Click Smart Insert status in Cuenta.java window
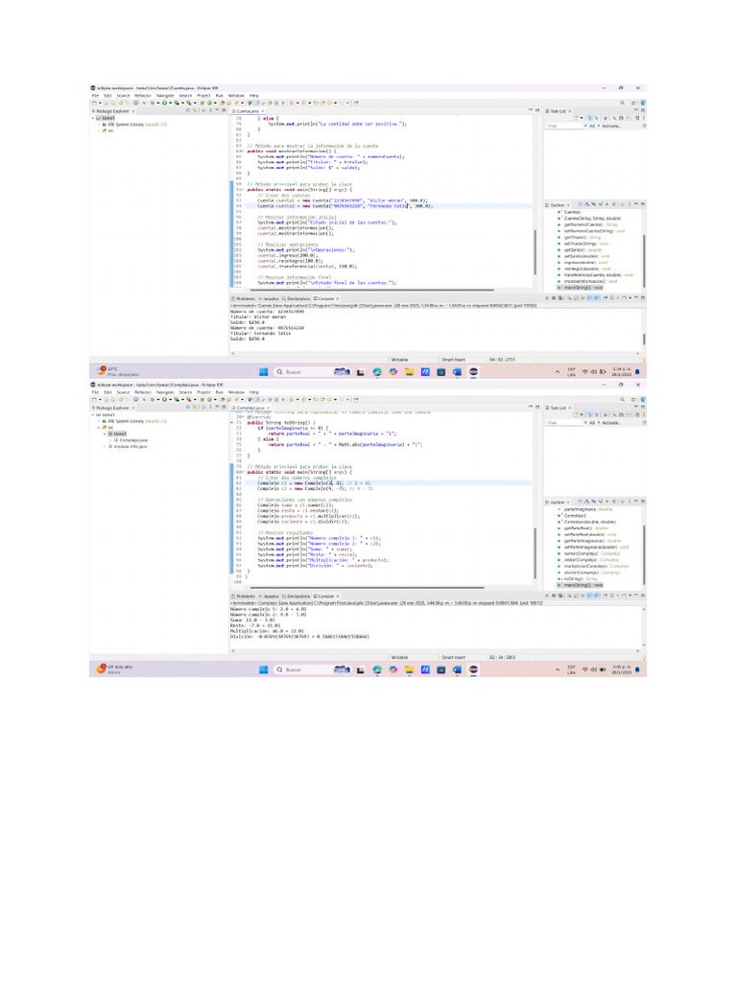Image resolution: width=737 pixels, height=982 pixels. [x=453, y=360]
